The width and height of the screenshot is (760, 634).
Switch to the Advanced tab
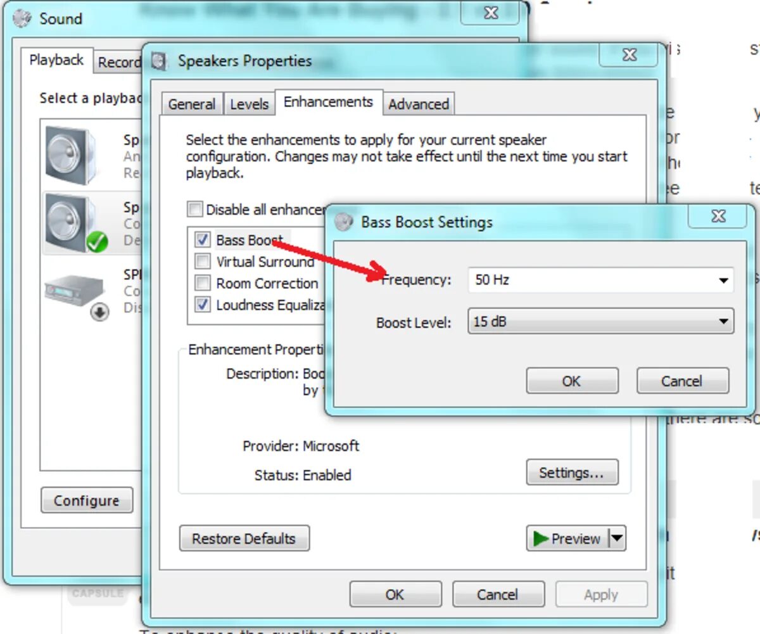419,105
